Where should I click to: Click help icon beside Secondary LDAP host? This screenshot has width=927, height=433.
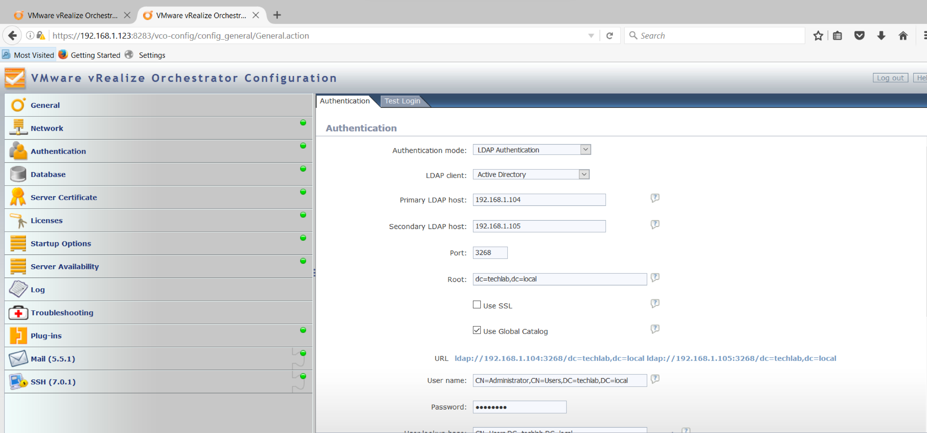[655, 225]
